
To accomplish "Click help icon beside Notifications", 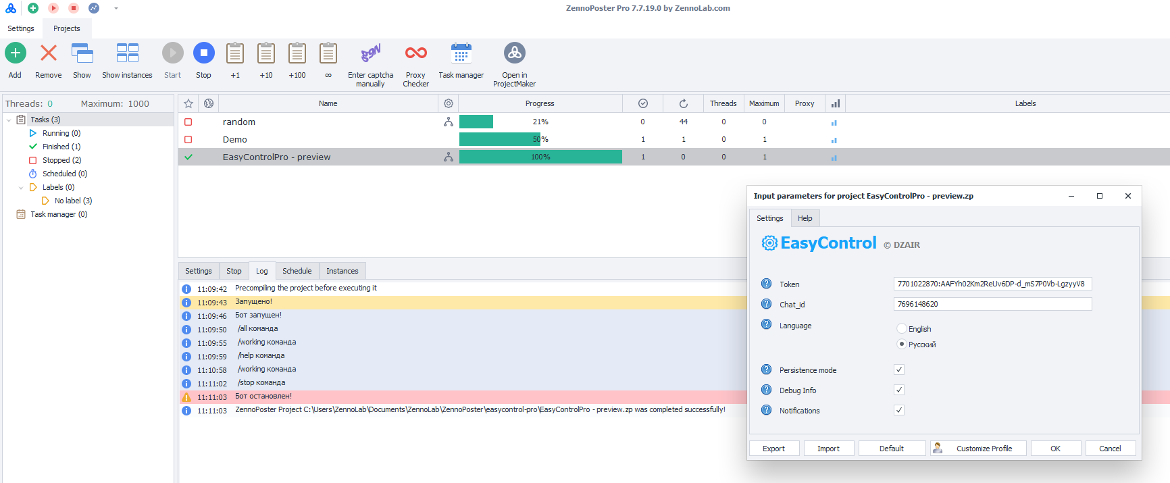I will (766, 410).
